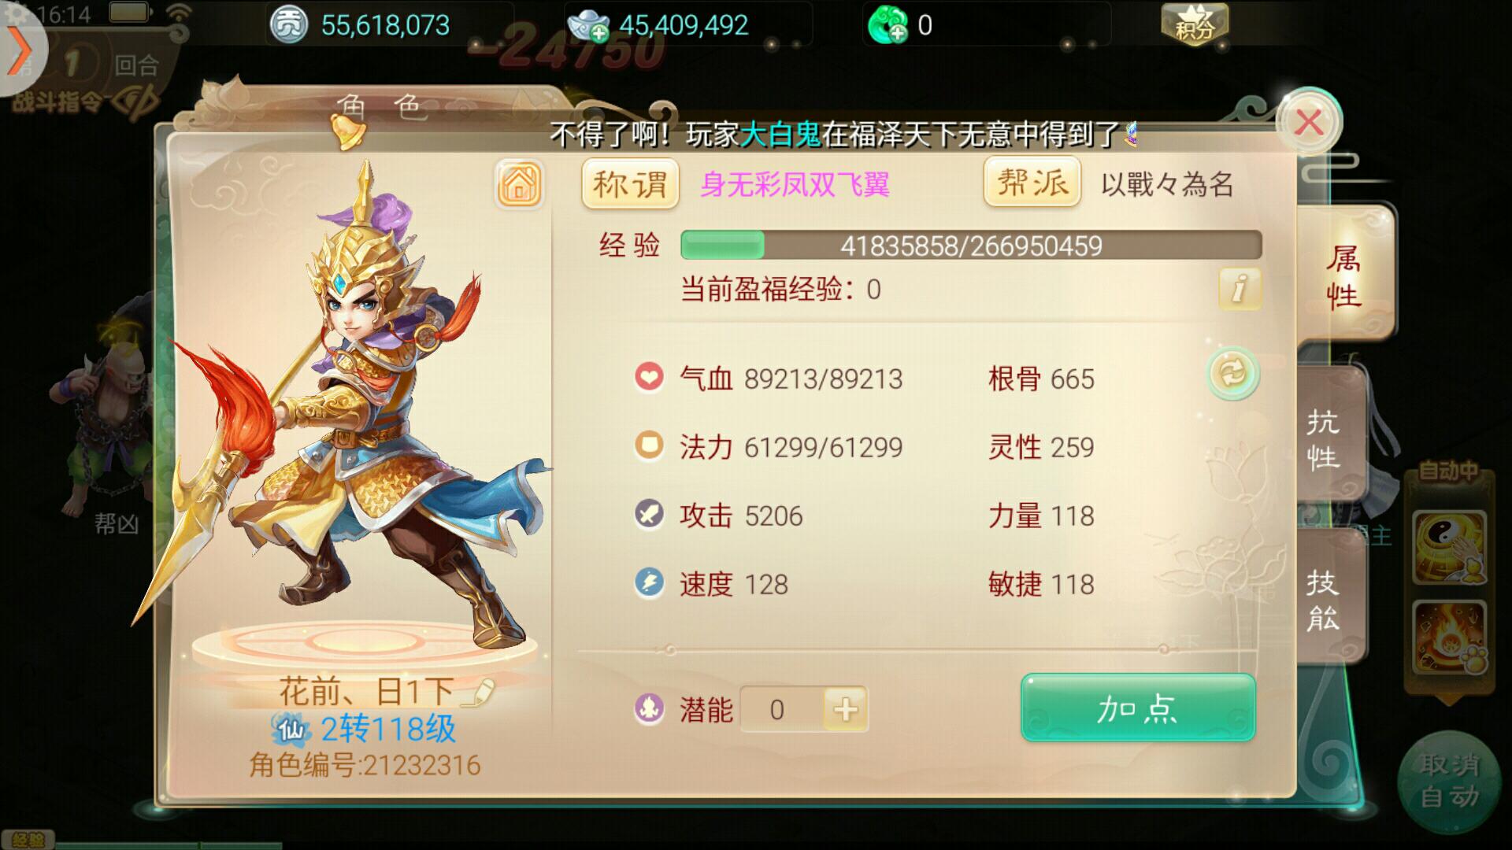
Task: Tap the circular refresh attributes icon
Action: tap(1232, 372)
